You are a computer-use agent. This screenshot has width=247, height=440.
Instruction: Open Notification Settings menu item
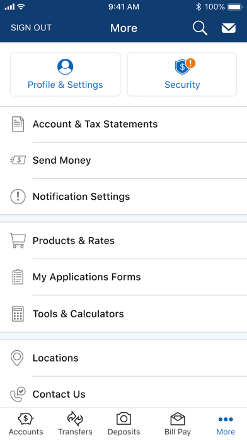click(x=123, y=197)
